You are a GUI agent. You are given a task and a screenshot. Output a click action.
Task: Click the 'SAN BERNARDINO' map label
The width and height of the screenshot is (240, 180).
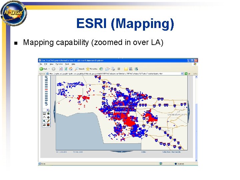[x=176, y=114]
